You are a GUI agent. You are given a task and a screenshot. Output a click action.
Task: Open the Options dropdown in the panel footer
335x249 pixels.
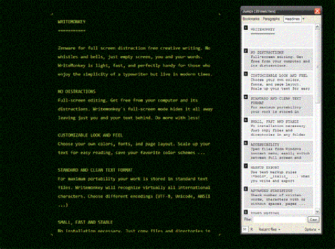tap(310, 229)
